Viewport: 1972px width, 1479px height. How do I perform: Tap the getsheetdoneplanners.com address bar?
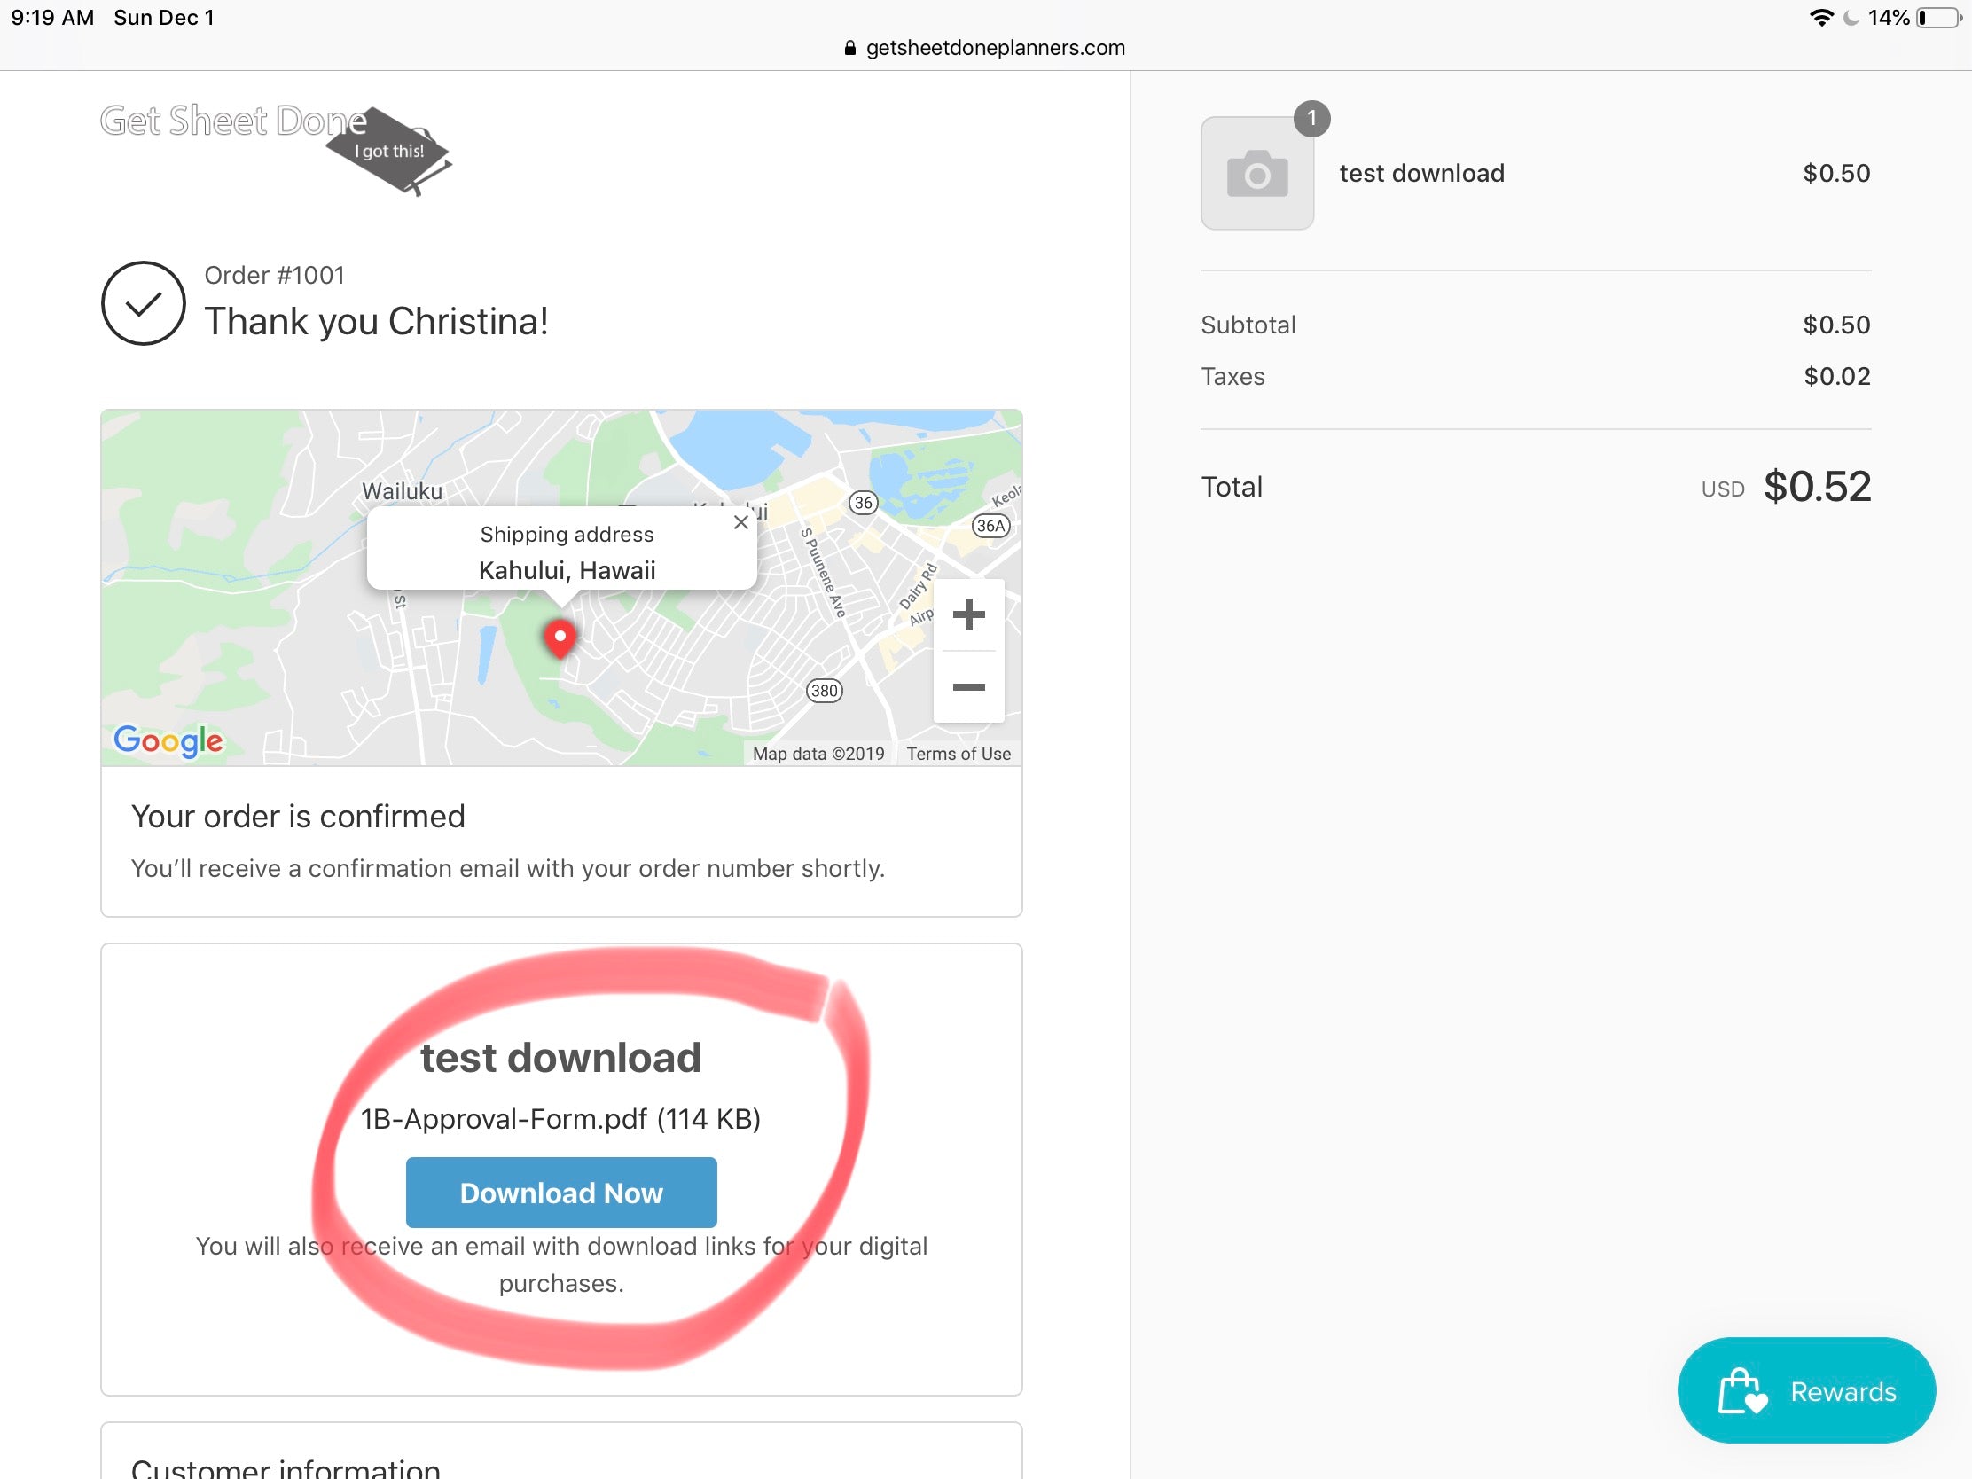pyautogui.click(x=994, y=48)
